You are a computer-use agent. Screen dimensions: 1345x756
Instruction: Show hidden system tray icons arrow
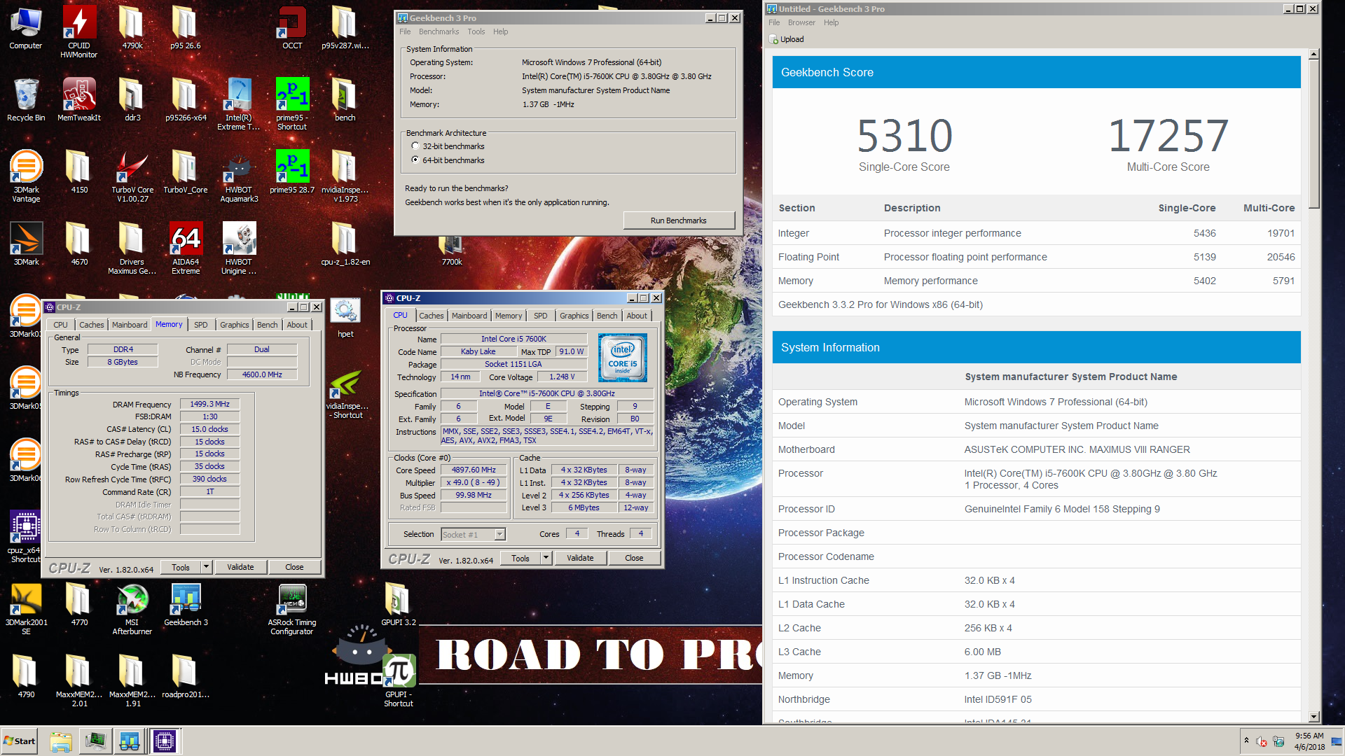[1246, 741]
